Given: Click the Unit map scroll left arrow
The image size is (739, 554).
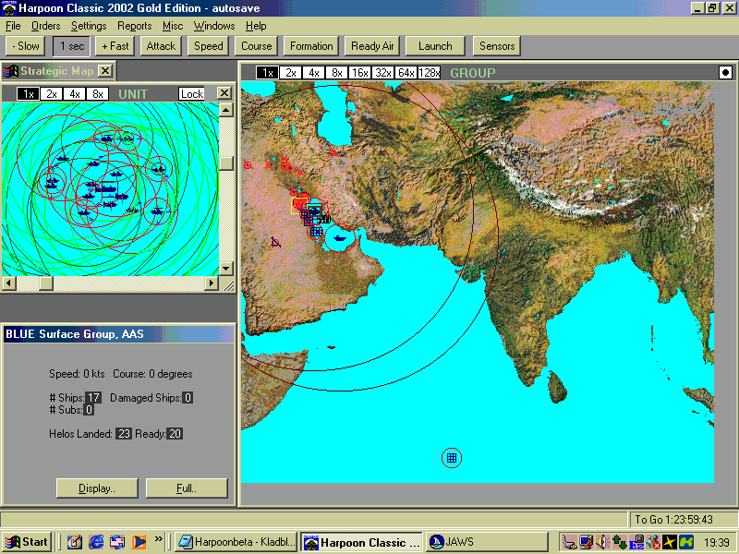Looking at the screenshot, I should (x=9, y=283).
